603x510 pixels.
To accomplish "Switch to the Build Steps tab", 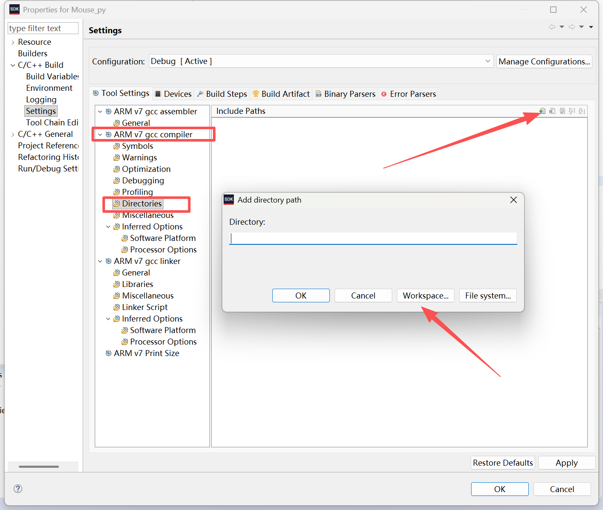I will [x=222, y=94].
